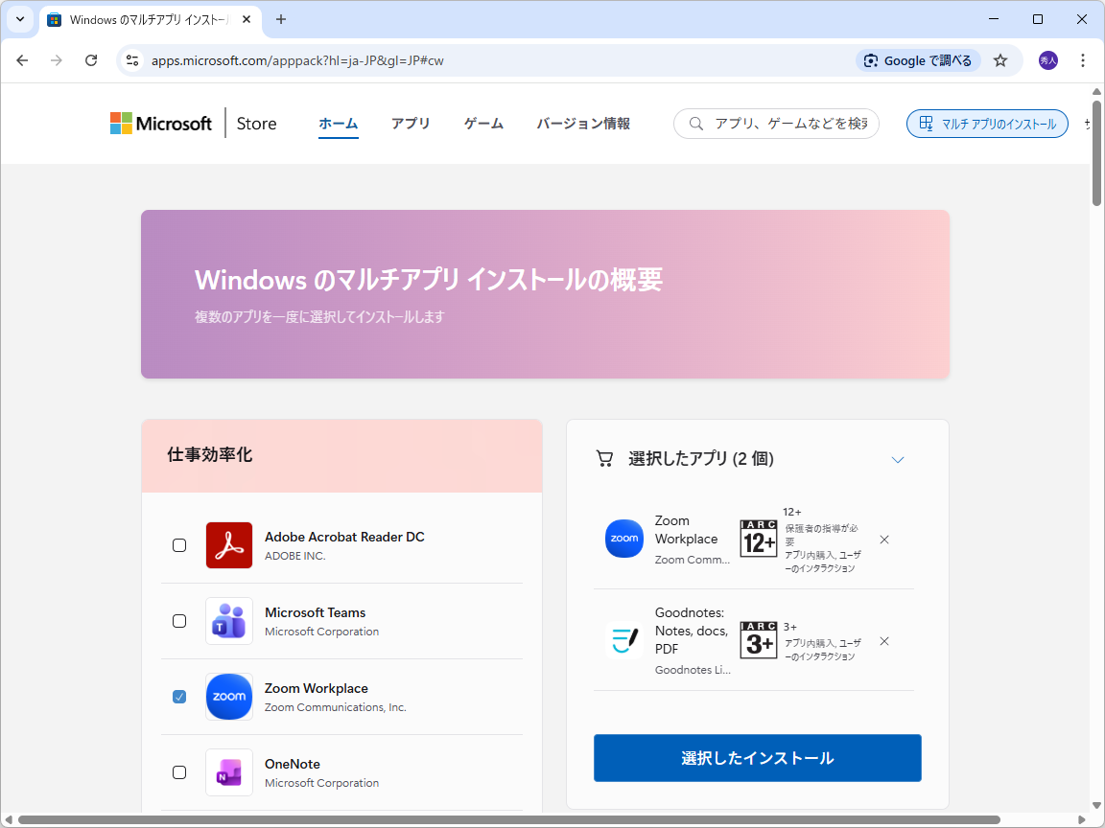This screenshot has width=1105, height=828.
Task: Click the 選択したインストール install button
Action: [x=757, y=757]
